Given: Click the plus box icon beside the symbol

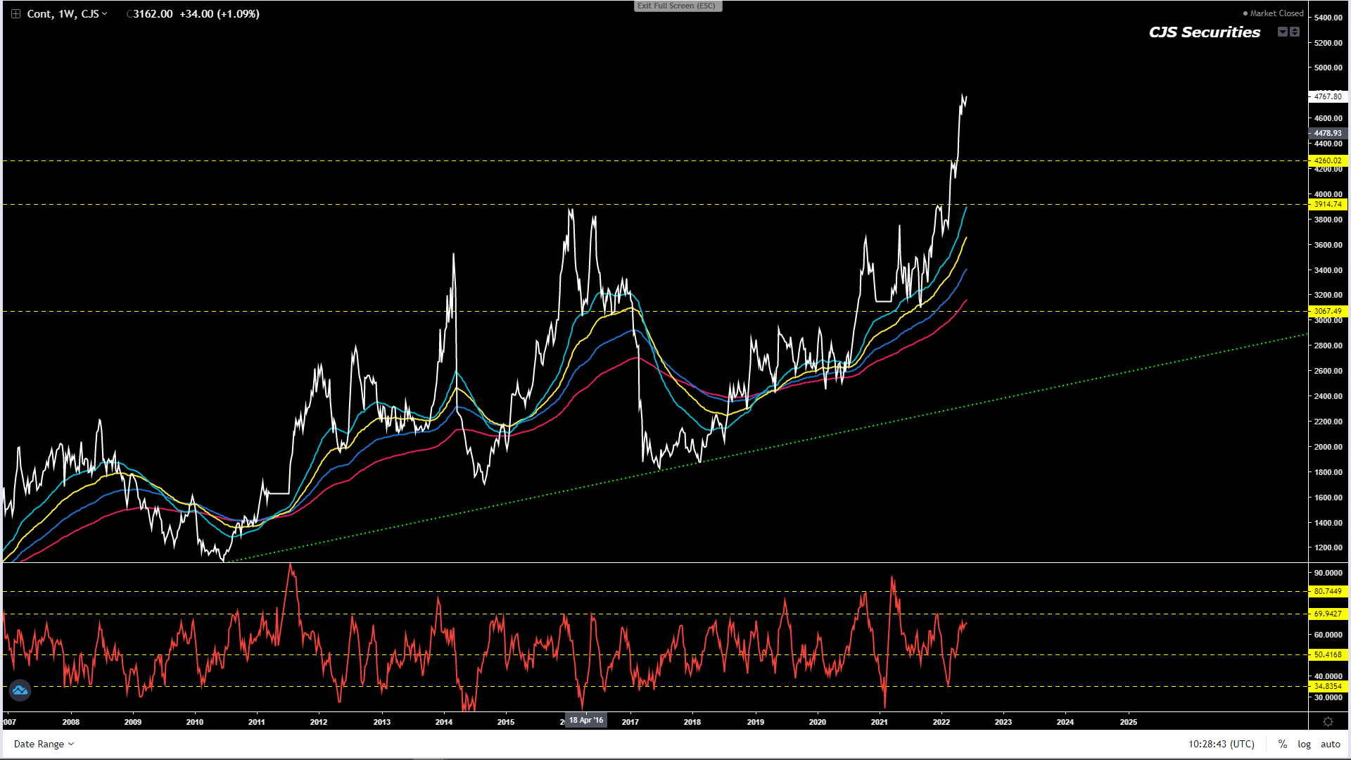Looking at the screenshot, I should coord(15,14).
